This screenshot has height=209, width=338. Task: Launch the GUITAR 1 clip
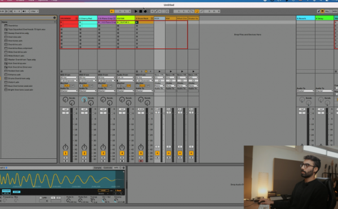tap(118, 23)
